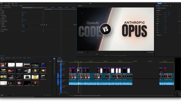Select the Track Select Forward tool
This screenshot has height=102, width=181.
(54, 61)
